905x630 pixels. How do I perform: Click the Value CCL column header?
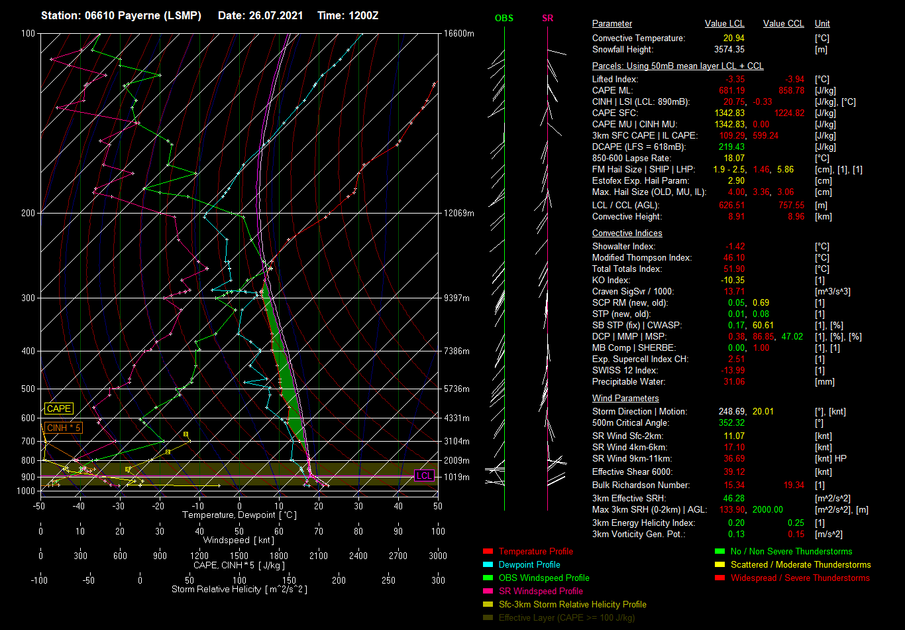[783, 24]
